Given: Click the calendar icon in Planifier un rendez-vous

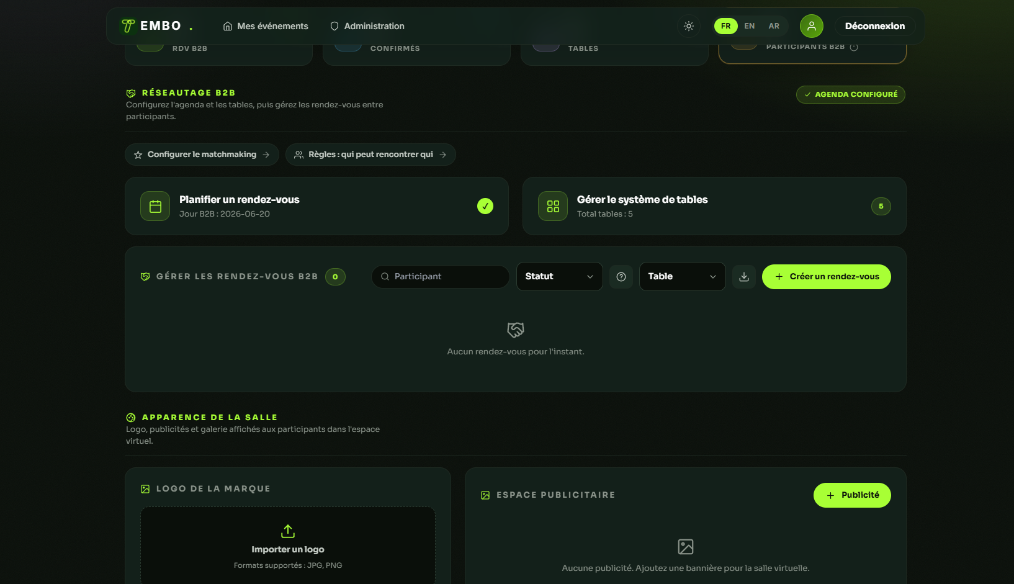Looking at the screenshot, I should coord(155,206).
